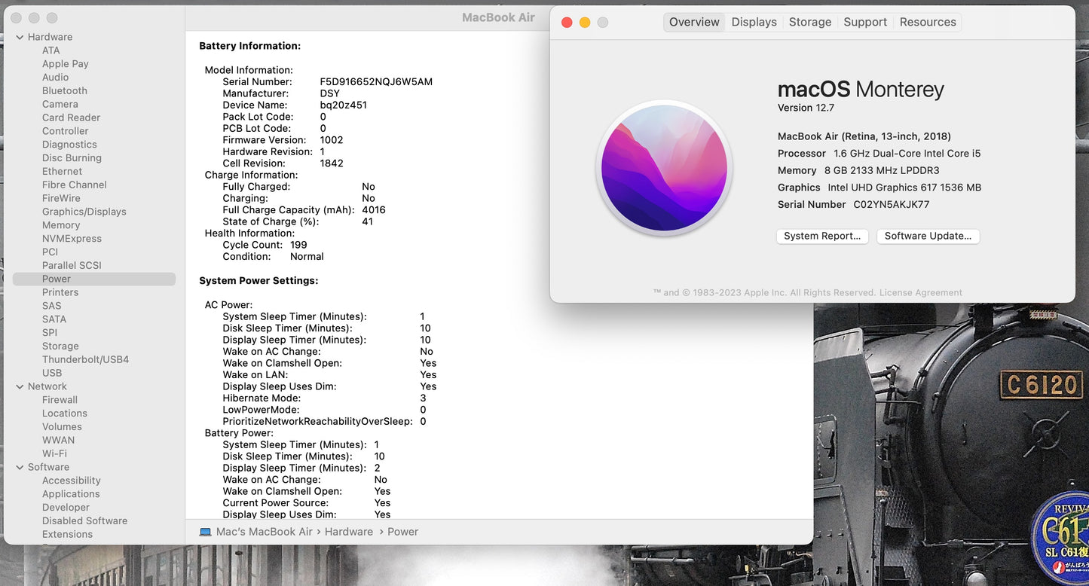Select Graphics/Displays in the sidebar
Viewport: 1089px width, 586px height.
click(84, 212)
